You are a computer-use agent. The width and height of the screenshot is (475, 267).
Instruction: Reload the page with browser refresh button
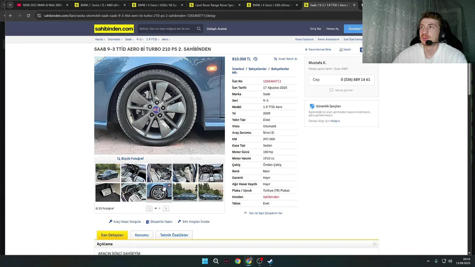click(28, 16)
